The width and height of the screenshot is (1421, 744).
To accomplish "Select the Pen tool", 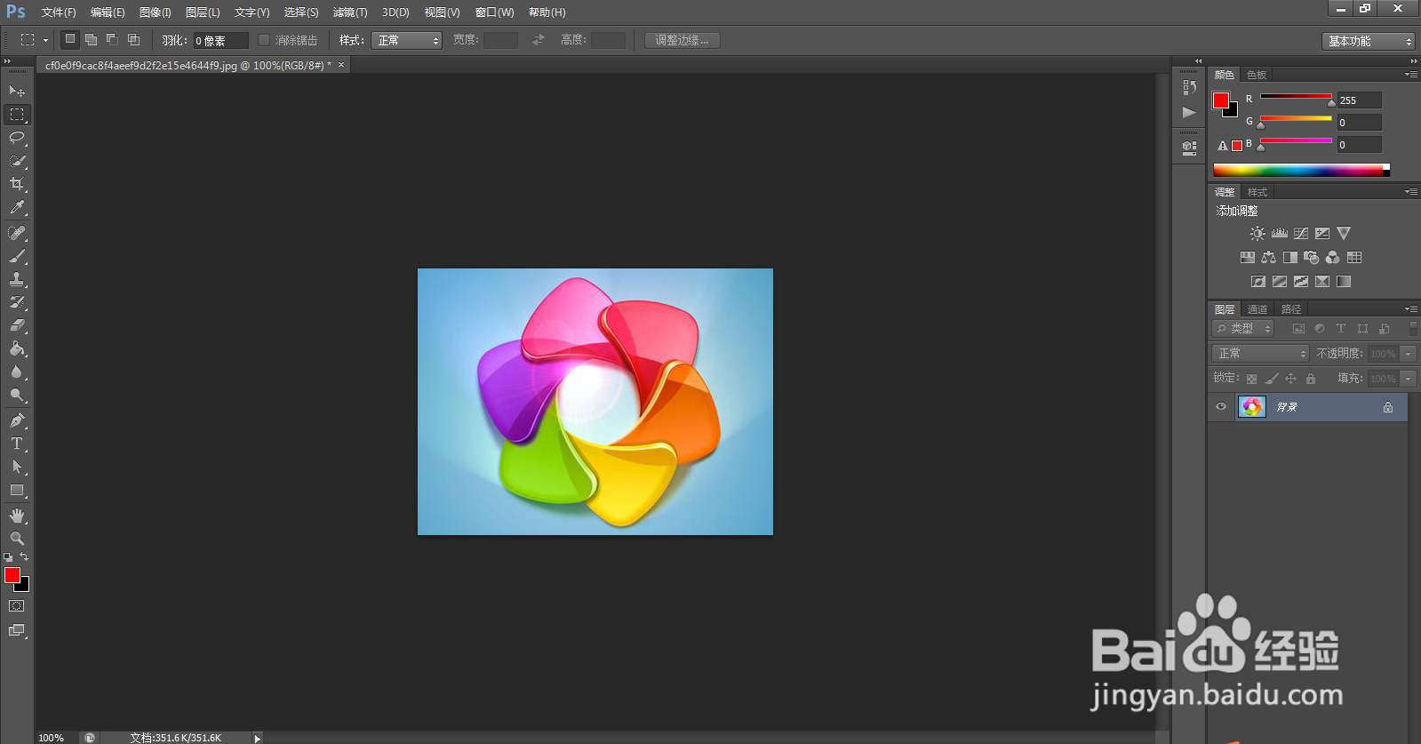I will [x=17, y=420].
